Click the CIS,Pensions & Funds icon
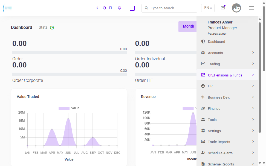The width and height of the screenshot is (266, 166). [203, 75]
